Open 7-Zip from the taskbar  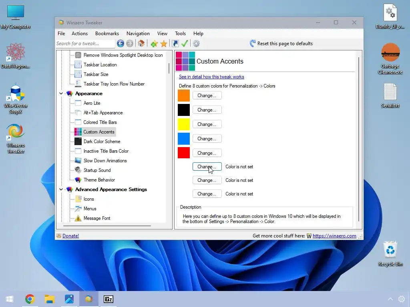108,299
